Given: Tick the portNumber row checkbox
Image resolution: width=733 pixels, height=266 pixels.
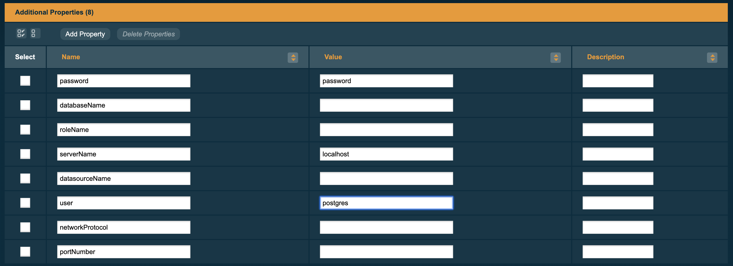Looking at the screenshot, I should coord(25,252).
